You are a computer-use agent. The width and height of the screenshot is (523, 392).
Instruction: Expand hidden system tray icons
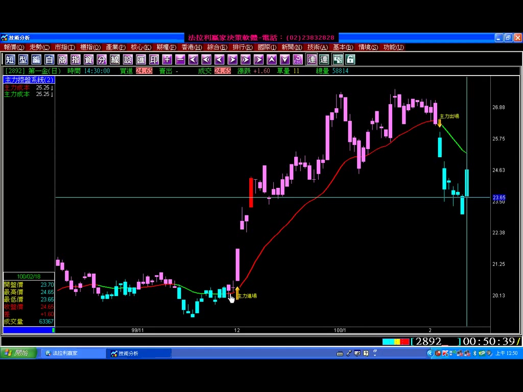[x=430, y=353]
